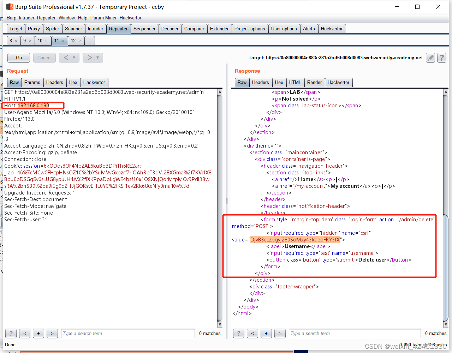Image resolution: width=452 pixels, height=353 pixels.
Task: Open the Burp menu
Action: (x=11, y=18)
